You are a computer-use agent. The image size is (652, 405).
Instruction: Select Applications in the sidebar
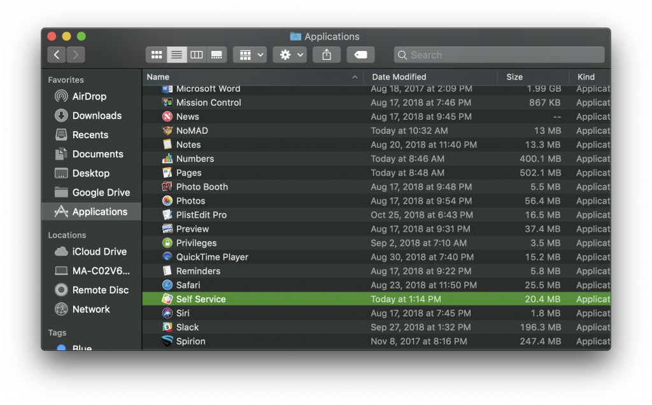(x=91, y=211)
